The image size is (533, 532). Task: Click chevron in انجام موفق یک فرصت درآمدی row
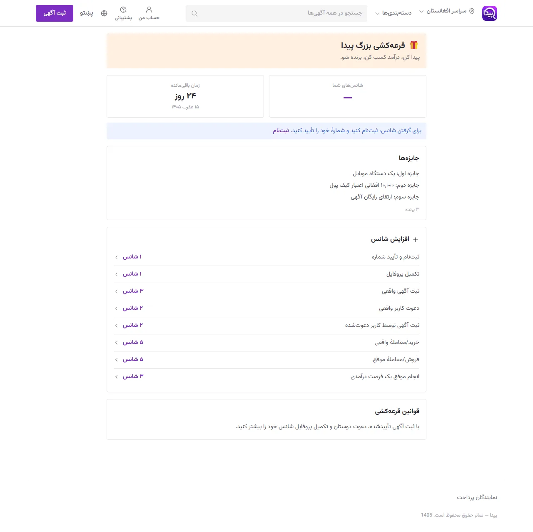(116, 377)
